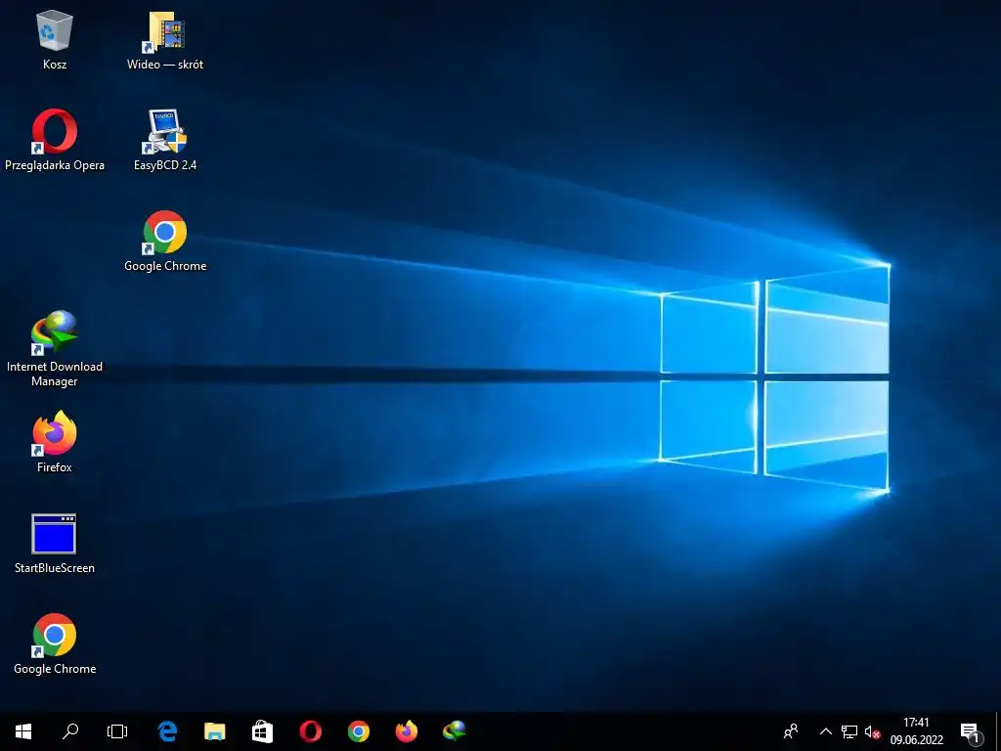Select the Internet Download Manager desktop icon
Viewport: 1001px width, 751px height.
[55, 349]
